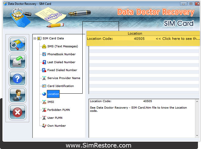This screenshot has width=201, height=149.
Task: Select SIM Card Data root label
Action: point(53,38)
